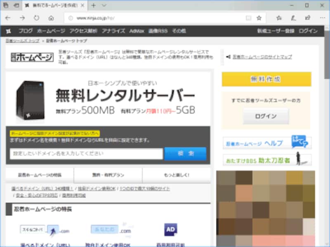The image size is (330, 247).
Task: Open the おたすけBBS 助太刀忍者 banner
Action: coord(267,159)
